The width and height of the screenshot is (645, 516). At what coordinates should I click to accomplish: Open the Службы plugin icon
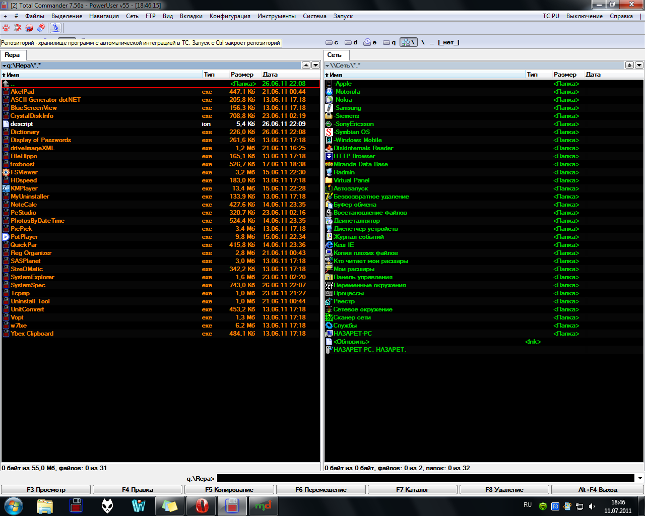pyautogui.click(x=329, y=326)
